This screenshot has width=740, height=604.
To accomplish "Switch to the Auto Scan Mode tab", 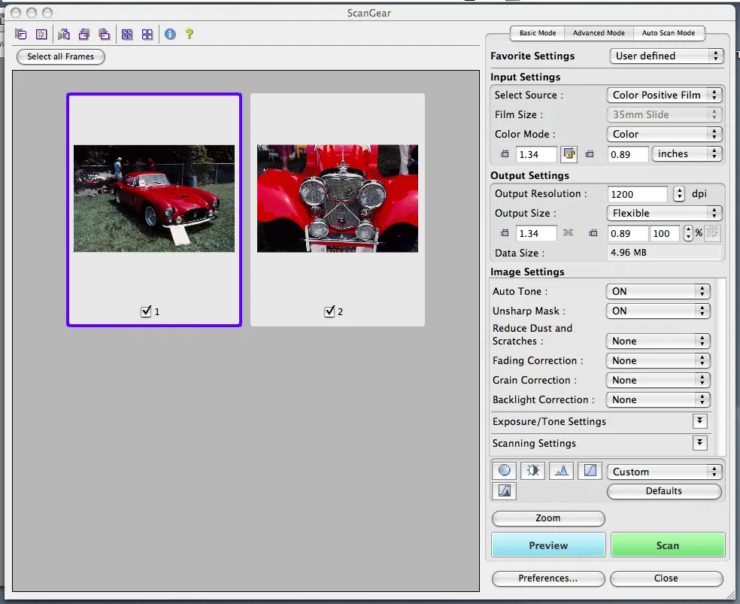I will click(x=668, y=33).
